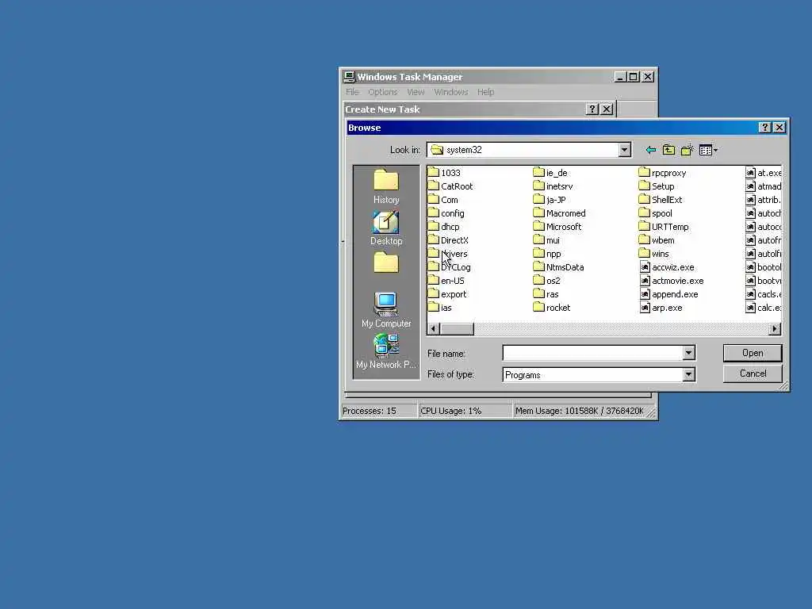Select the wins folder
This screenshot has width=812, height=609.
[654, 254]
